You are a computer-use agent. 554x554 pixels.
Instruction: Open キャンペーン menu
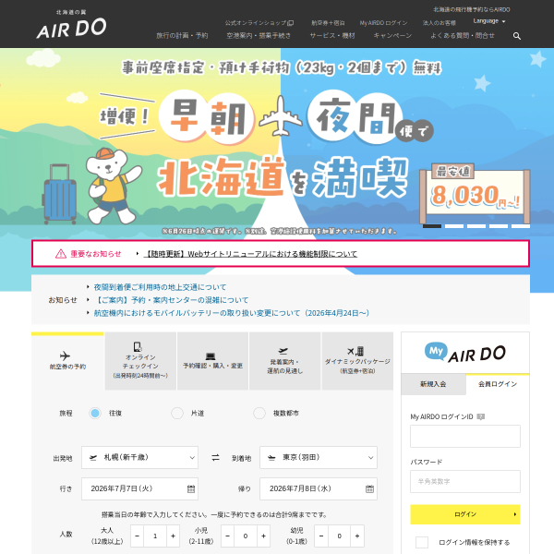392,36
